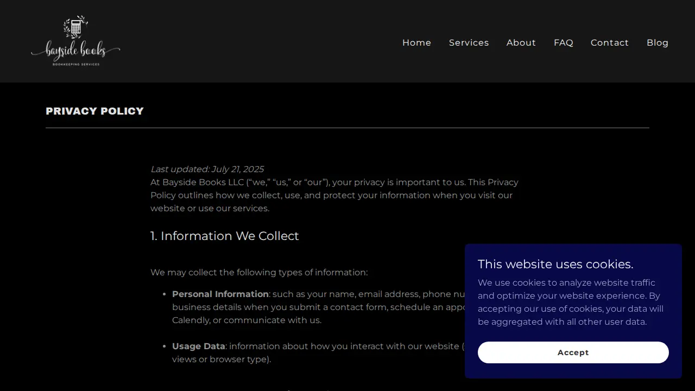Viewport: 695px width, 391px height.
Task: Click 'This website uses cookies.' title
Action: 555,264
